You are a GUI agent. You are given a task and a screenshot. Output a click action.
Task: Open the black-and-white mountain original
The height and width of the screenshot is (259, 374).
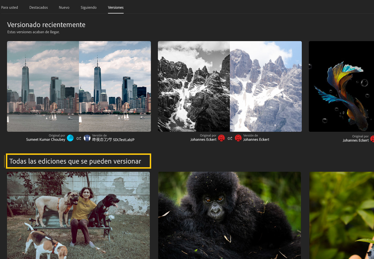click(x=194, y=86)
